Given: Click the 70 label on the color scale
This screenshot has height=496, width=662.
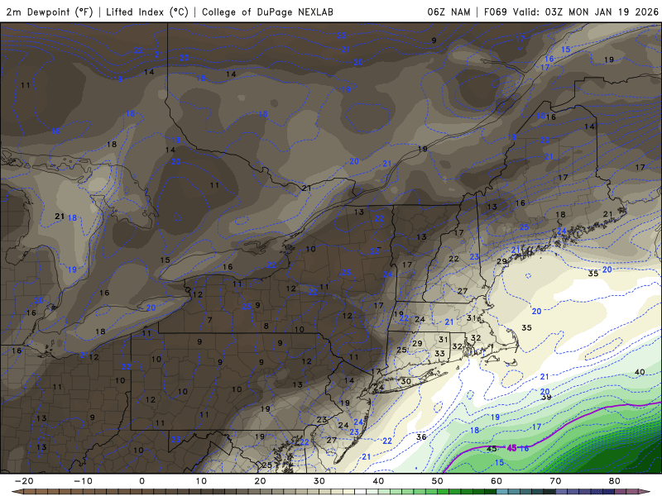Looking at the screenshot, I should (555, 481).
